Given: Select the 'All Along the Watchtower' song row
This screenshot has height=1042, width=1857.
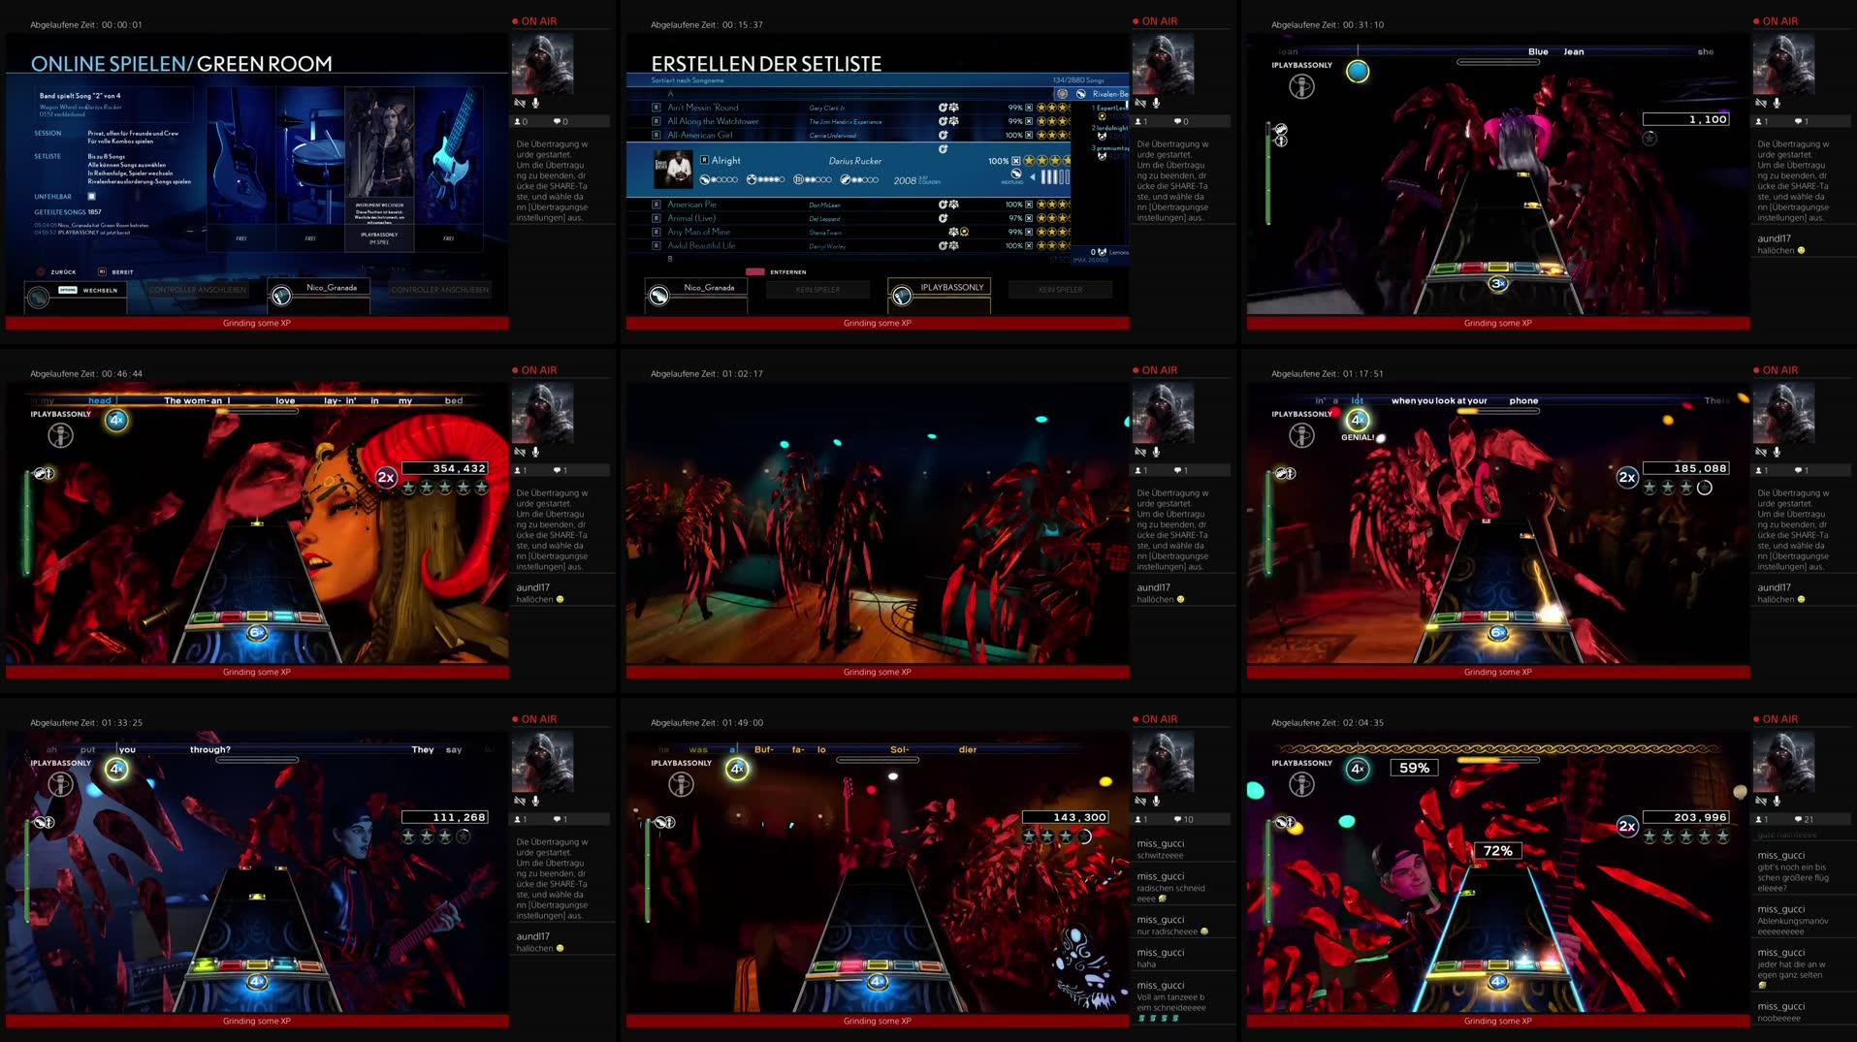Looking at the screenshot, I should (848, 121).
